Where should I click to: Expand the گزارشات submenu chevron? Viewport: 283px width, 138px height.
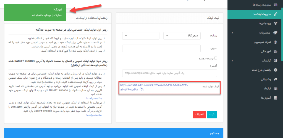(232, 61)
